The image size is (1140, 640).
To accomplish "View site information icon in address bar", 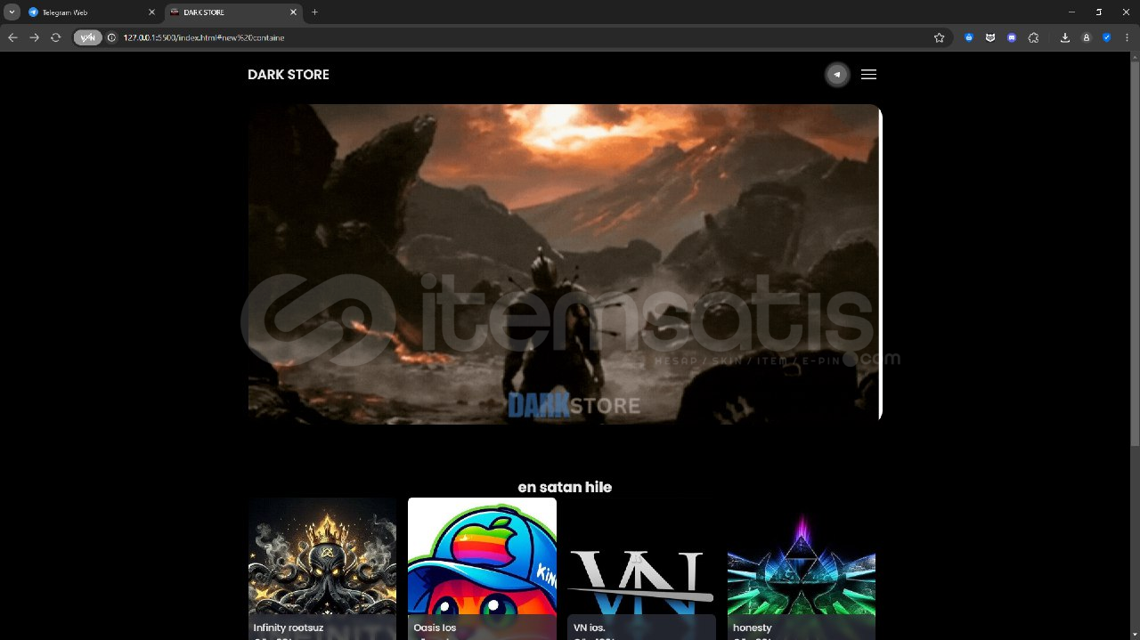I will (x=112, y=37).
